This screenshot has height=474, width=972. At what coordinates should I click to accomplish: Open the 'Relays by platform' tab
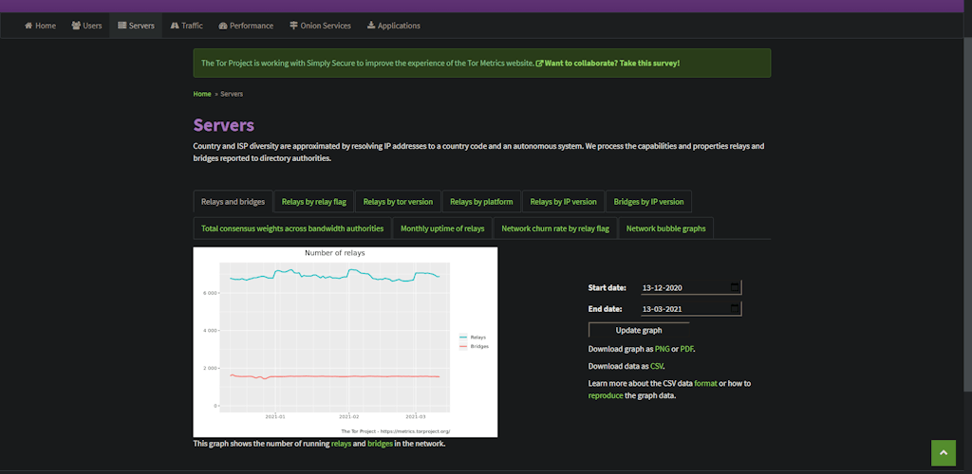pyautogui.click(x=481, y=202)
